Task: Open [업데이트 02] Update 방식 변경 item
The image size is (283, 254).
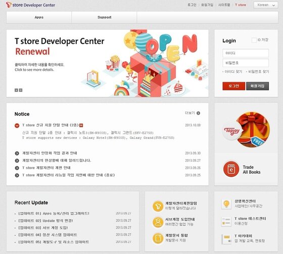Action: tap(45, 221)
